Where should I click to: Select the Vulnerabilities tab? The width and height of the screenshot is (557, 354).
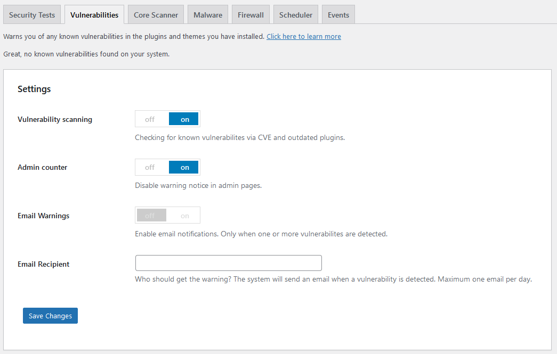[x=94, y=15]
